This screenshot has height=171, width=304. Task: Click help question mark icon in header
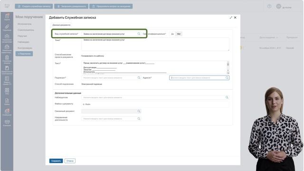(x=269, y=6)
